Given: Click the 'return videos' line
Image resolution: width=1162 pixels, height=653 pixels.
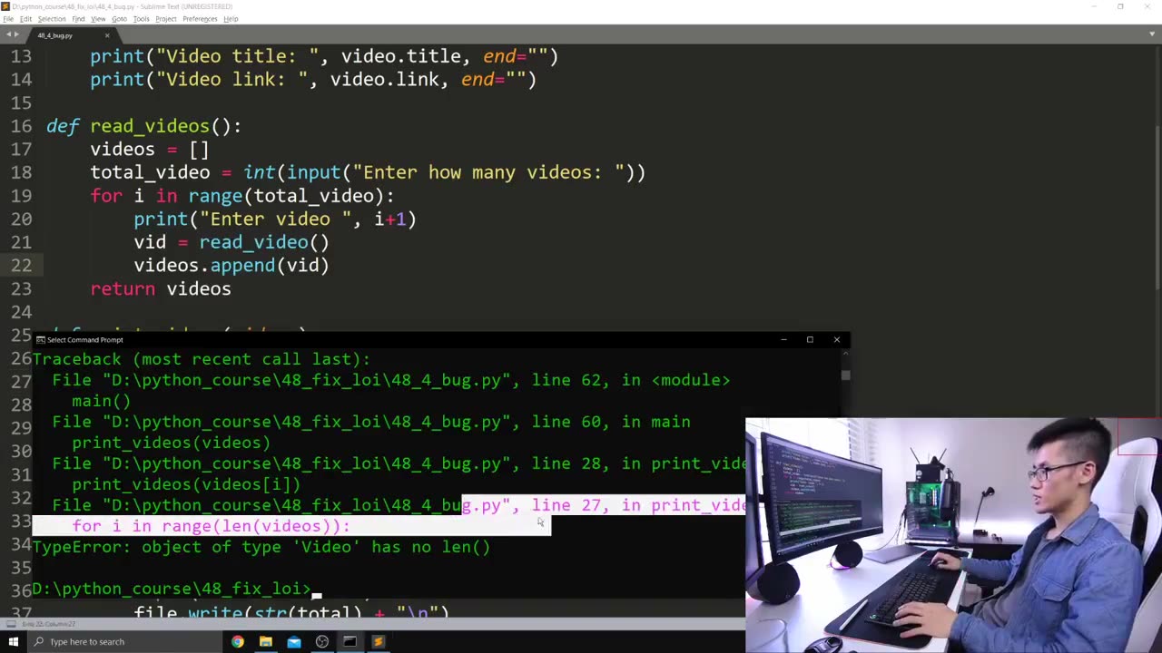Looking at the screenshot, I should tap(161, 288).
